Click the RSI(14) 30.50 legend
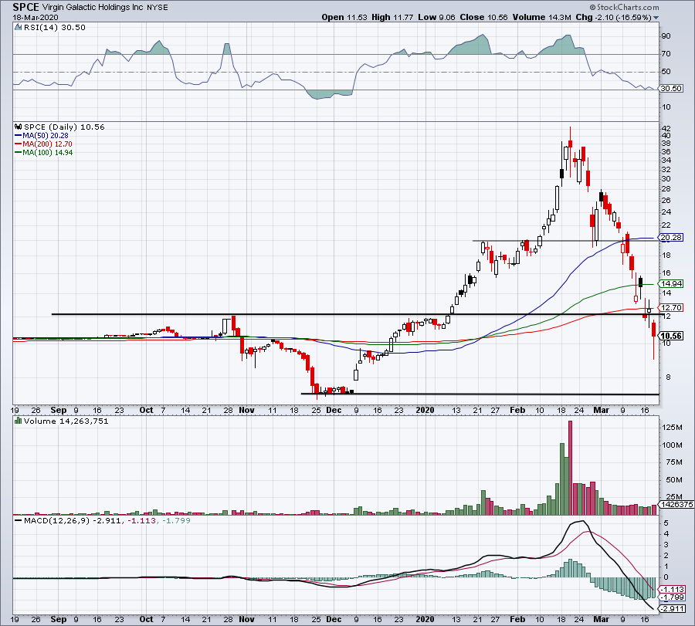Screen dimensions: 695x626 (x=55, y=28)
